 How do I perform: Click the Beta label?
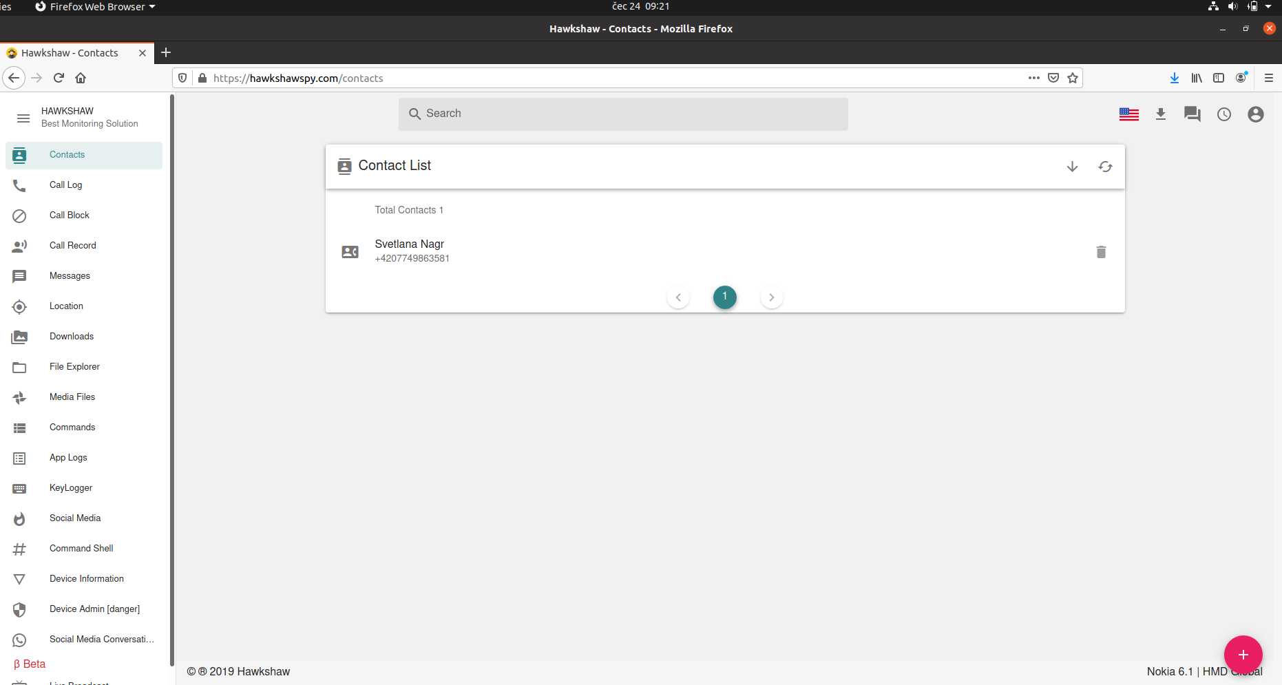pyautogui.click(x=30, y=664)
